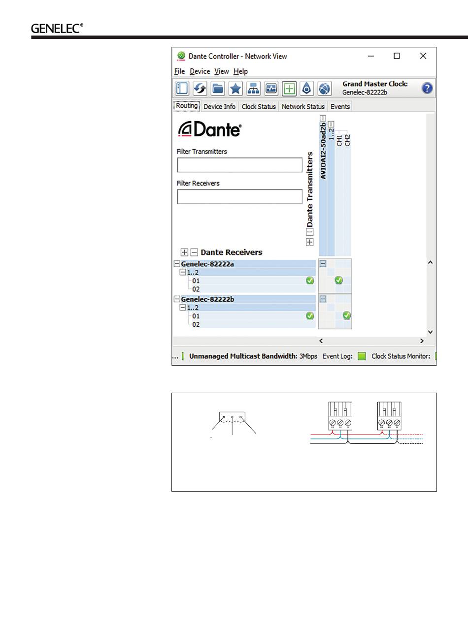Viewport: 468px width, 622px height.
Task: Subscribe Genelec-82222a 02 to CH1 in grid
Action: point(339,289)
